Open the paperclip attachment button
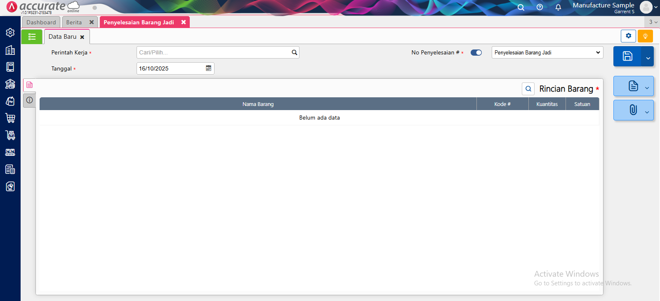The image size is (660, 301). [x=633, y=110]
